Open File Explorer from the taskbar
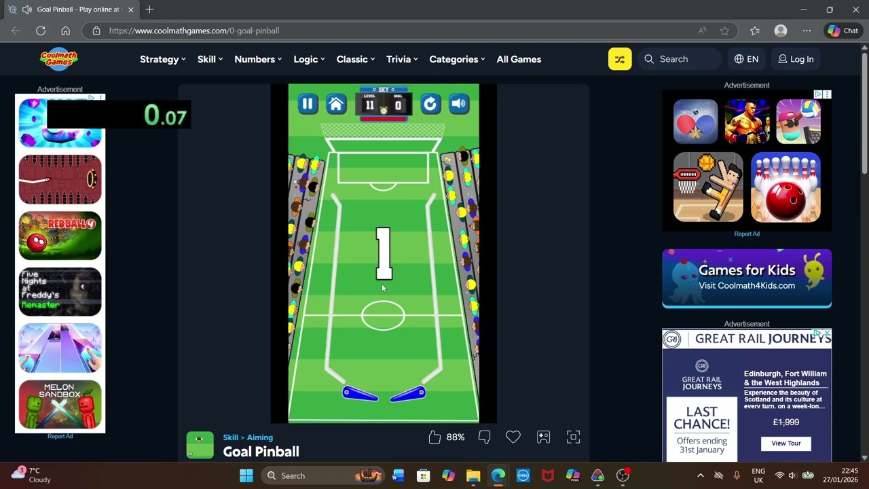The image size is (869, 489). click(x=473, y=475)
